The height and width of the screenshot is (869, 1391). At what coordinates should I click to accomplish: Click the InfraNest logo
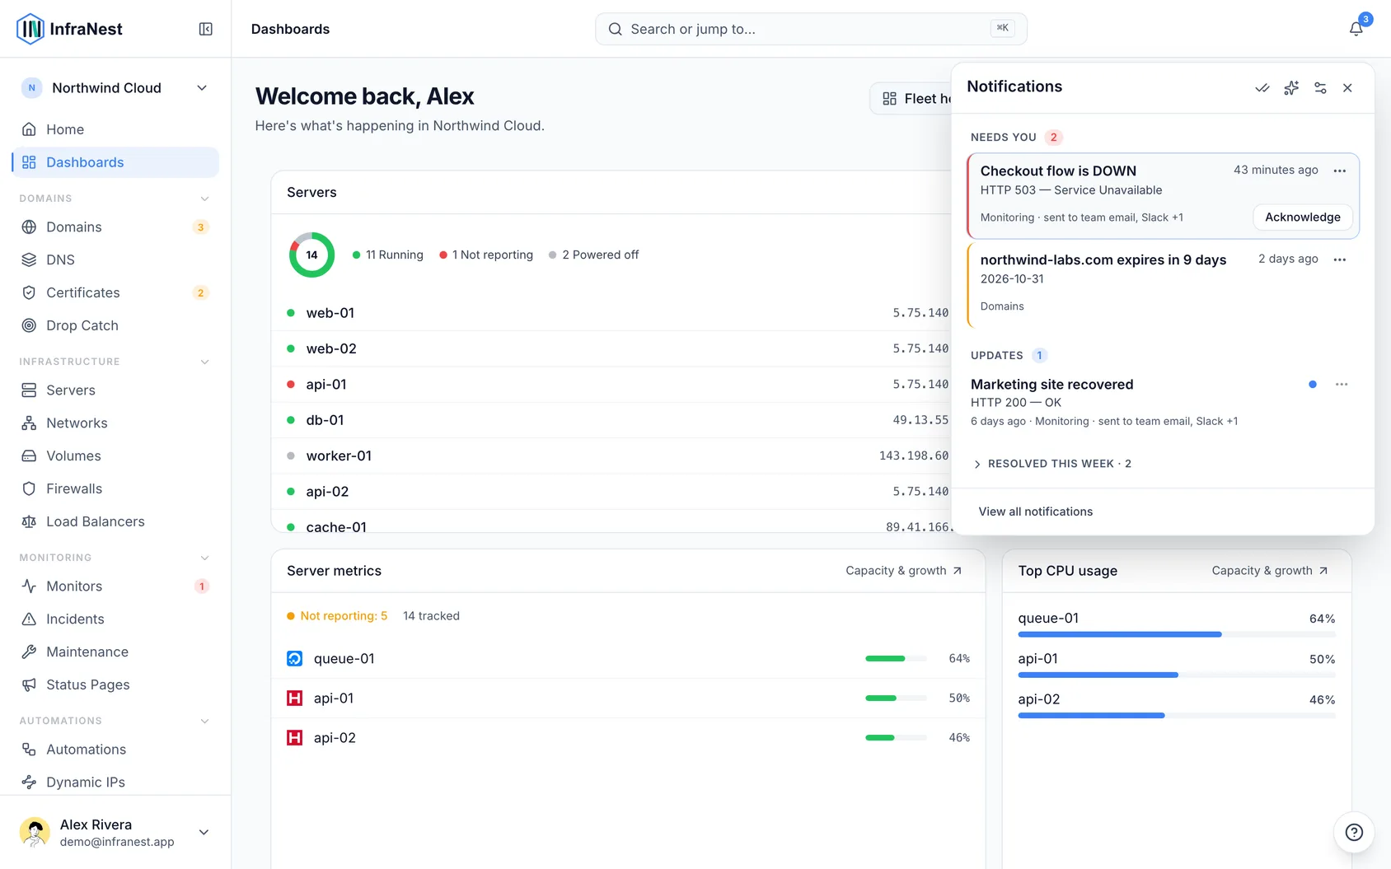69,29
